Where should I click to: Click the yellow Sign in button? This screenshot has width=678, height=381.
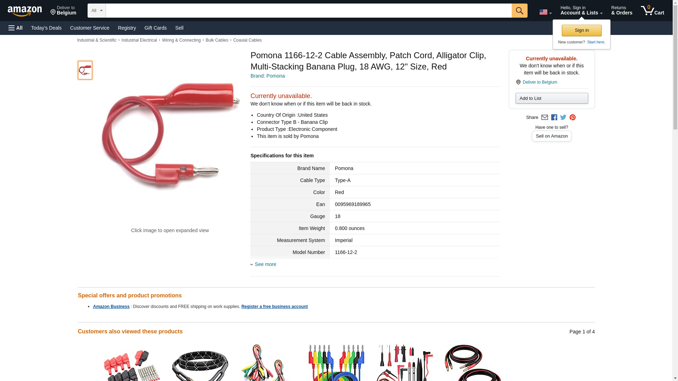point(582,30)
